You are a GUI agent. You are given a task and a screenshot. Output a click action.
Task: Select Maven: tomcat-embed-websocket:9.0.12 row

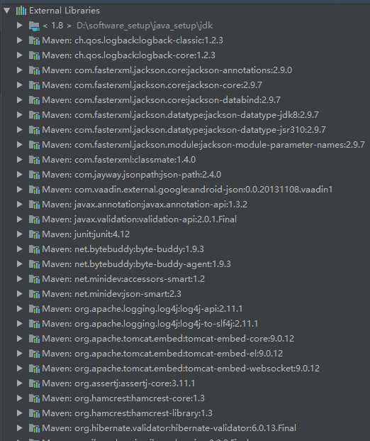tap(181, 369)
